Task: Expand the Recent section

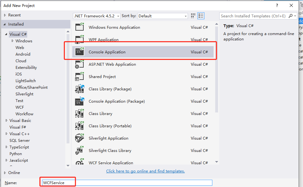Action: coord(5,15)
